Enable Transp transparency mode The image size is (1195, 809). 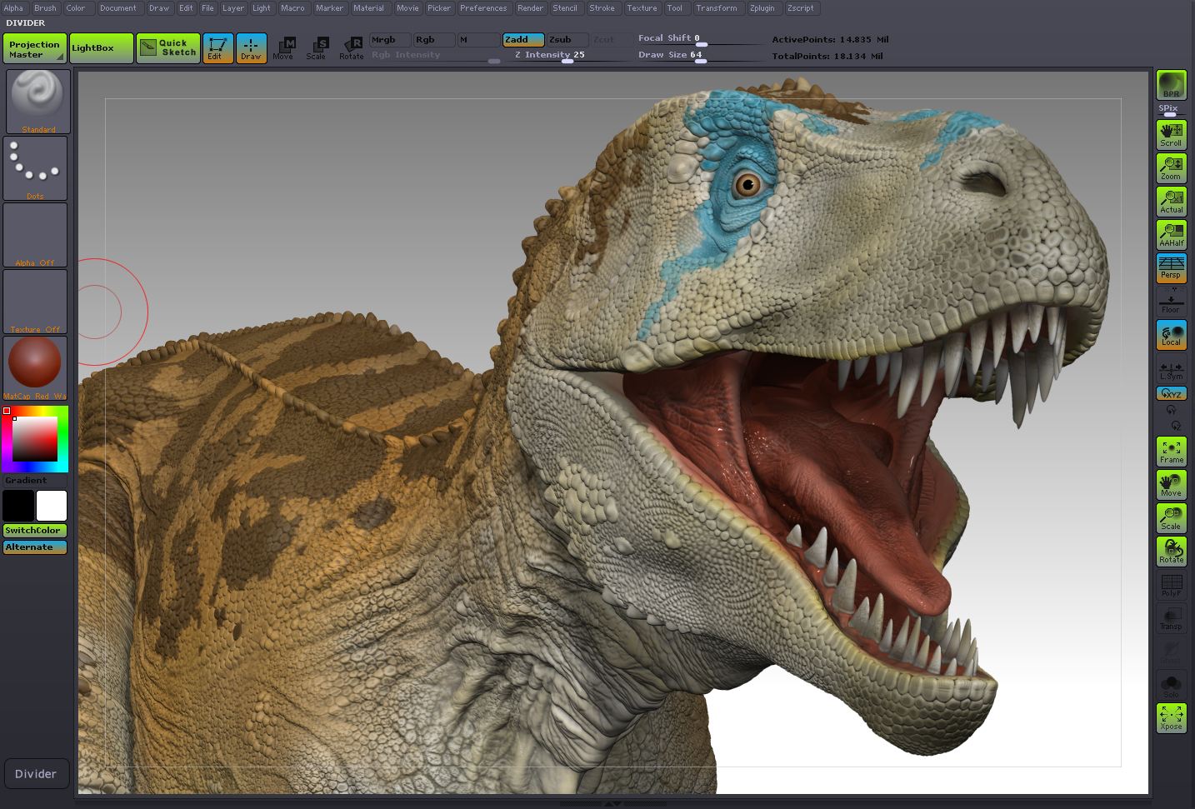1171,618
